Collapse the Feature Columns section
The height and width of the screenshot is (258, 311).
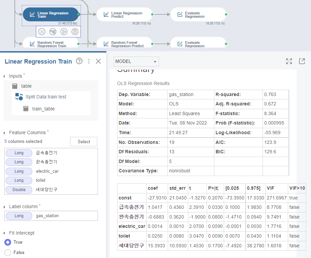click(x=4, y=133)
